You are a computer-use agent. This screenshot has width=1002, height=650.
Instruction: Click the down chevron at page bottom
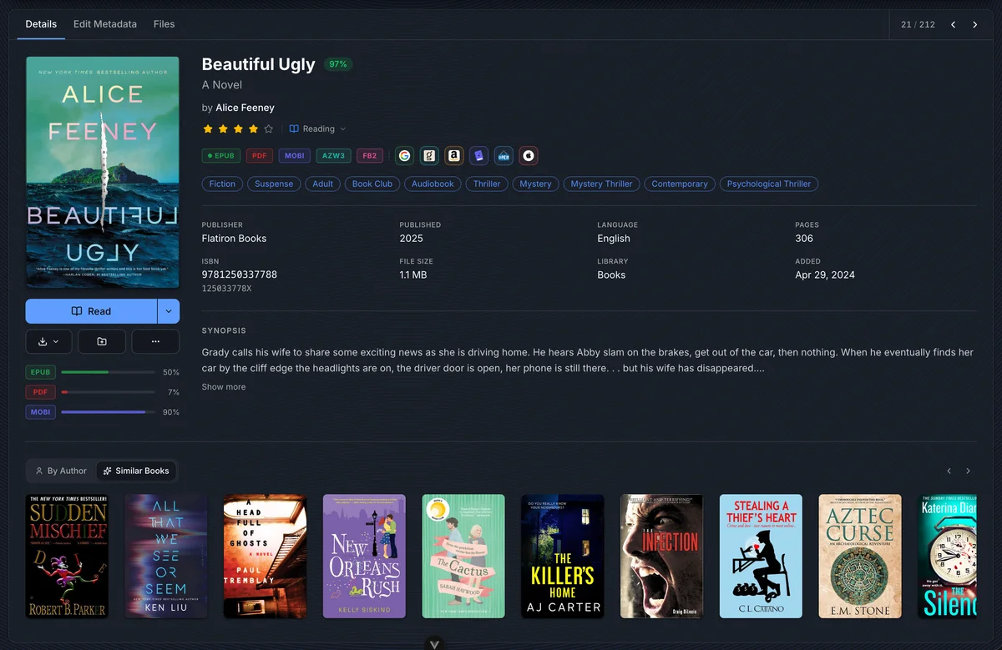434,643
